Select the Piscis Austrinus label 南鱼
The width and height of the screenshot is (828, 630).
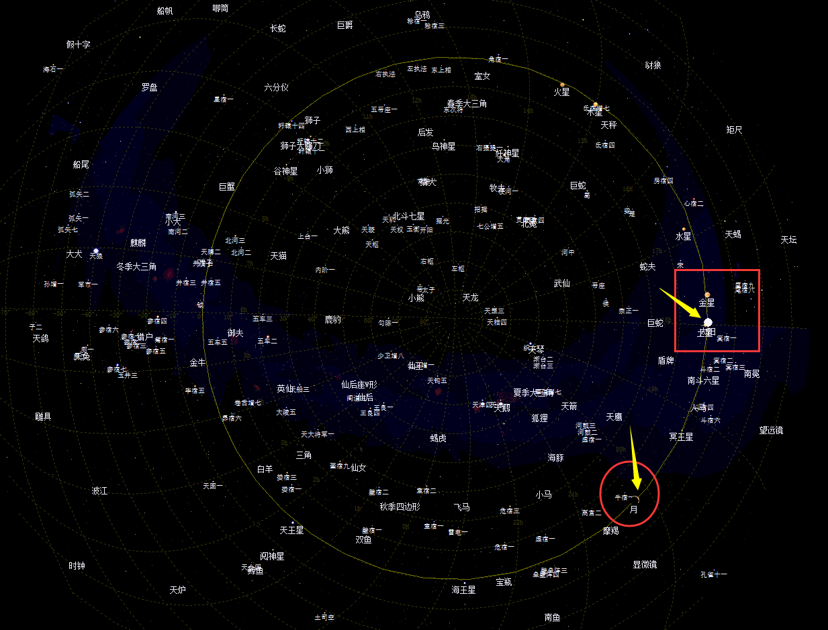coord(552,617)
